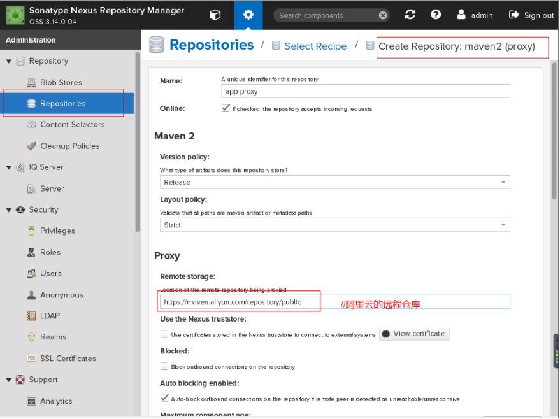The height and width of the screenshot is (419, 560).
Task: Click the View certificate button
Action: 414,334
